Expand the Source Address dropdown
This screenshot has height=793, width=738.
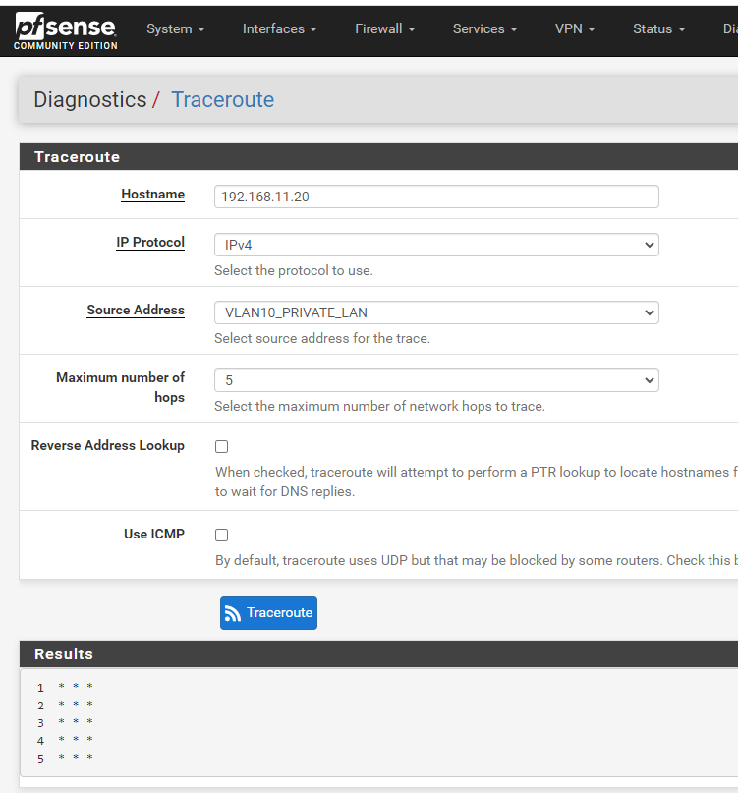[436, 312]
